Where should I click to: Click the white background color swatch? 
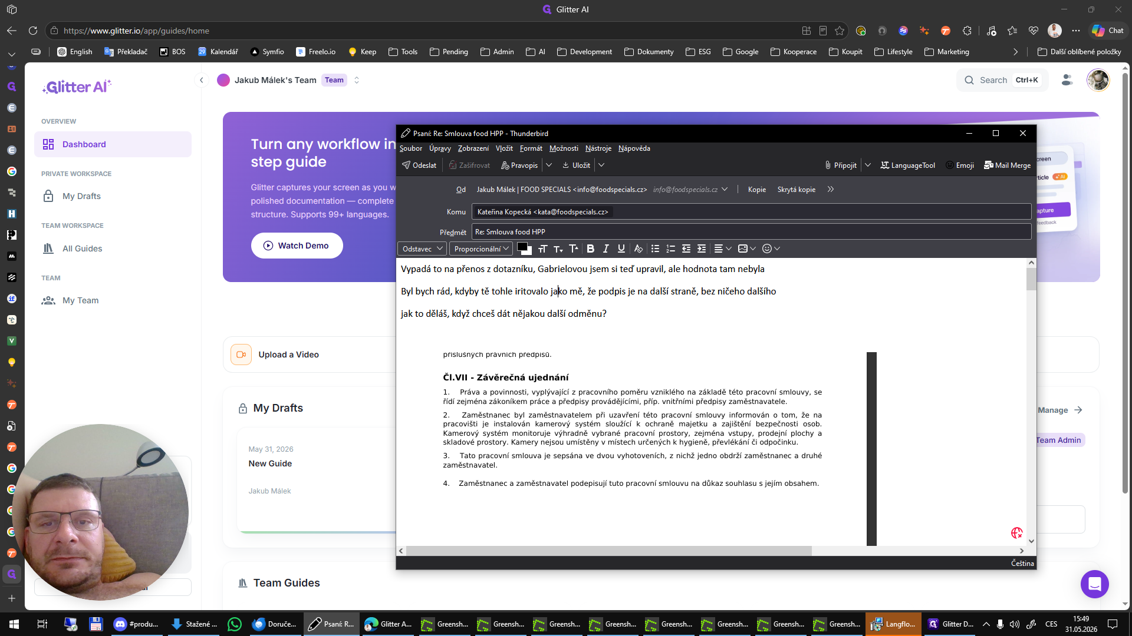[529, 251]
